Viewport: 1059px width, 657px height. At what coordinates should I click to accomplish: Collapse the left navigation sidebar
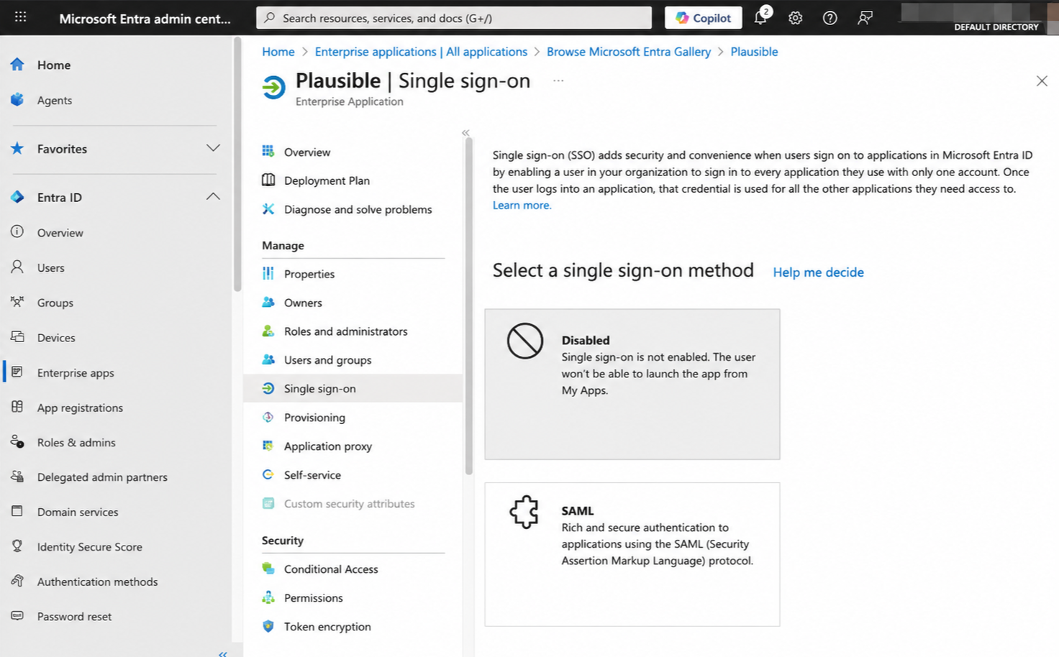pos(223,653)
